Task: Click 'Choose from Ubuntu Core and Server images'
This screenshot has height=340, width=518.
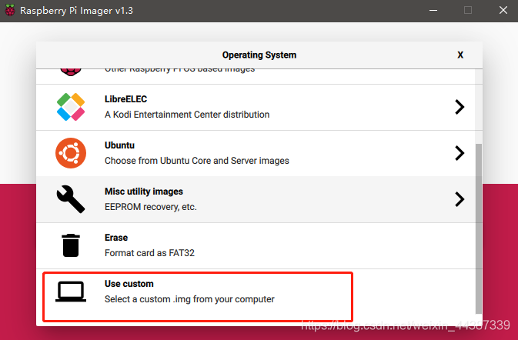Action: click(197, 161)
